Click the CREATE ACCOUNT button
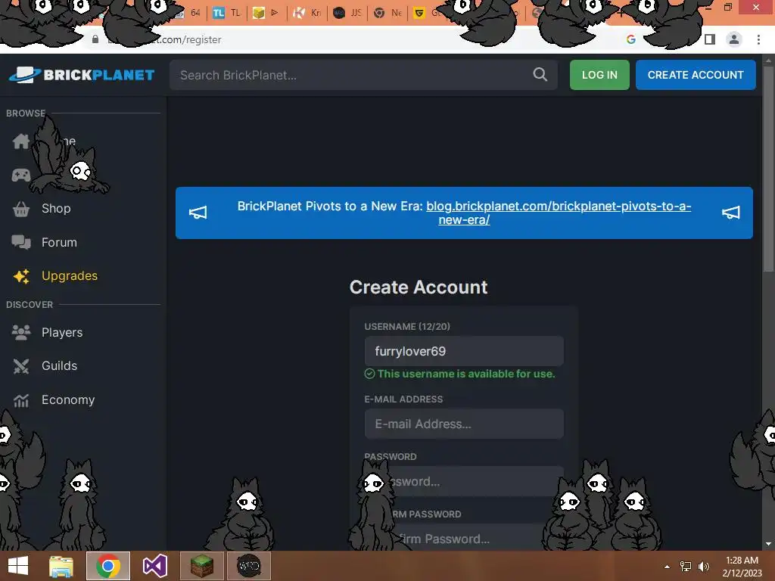This screenshot has height=581, width=775. [696, 75]
